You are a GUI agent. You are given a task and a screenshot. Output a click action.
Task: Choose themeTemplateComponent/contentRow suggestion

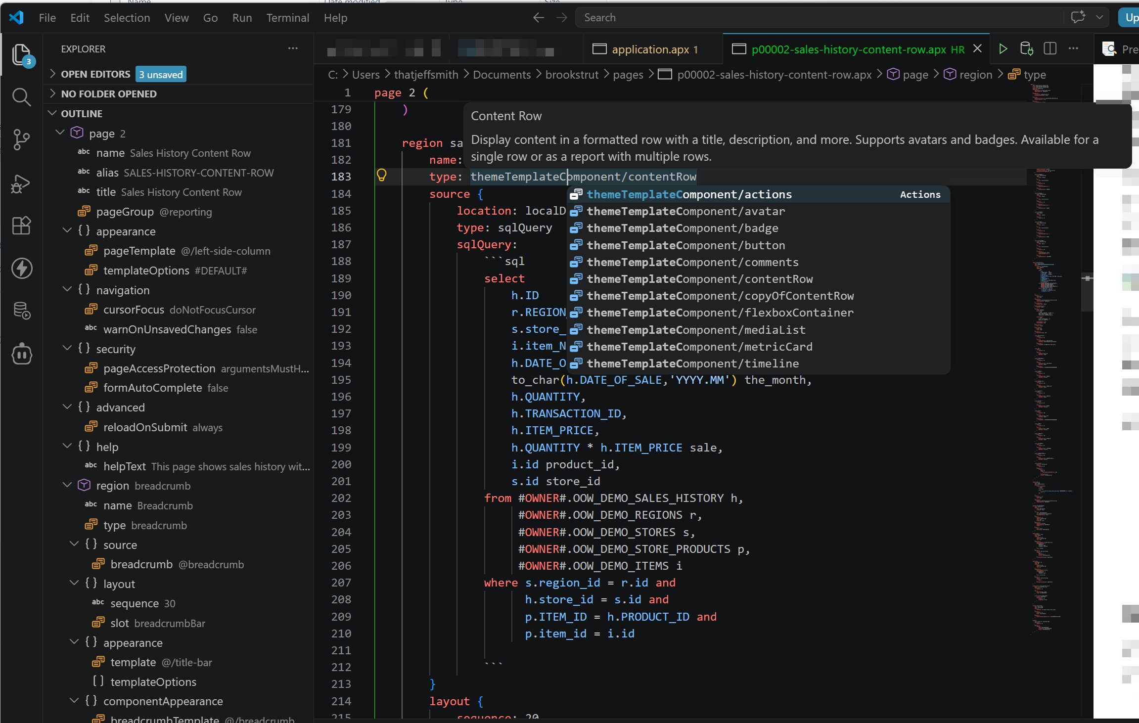coord(758,279)
